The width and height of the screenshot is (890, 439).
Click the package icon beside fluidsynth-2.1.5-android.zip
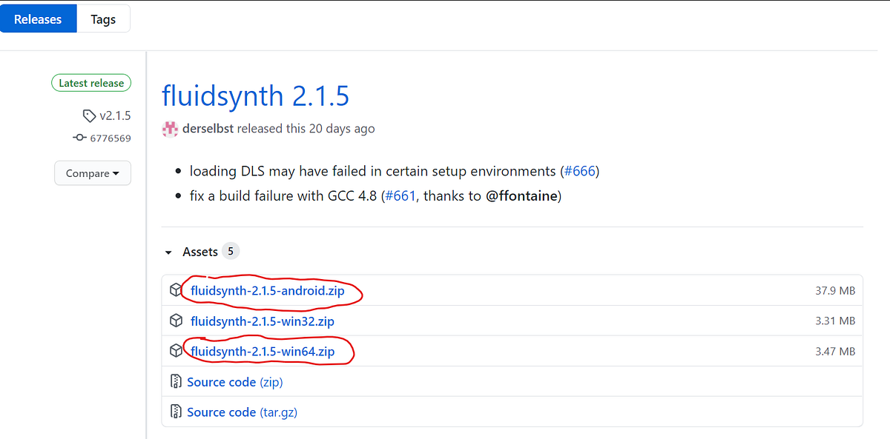click(x=176, y=290)
